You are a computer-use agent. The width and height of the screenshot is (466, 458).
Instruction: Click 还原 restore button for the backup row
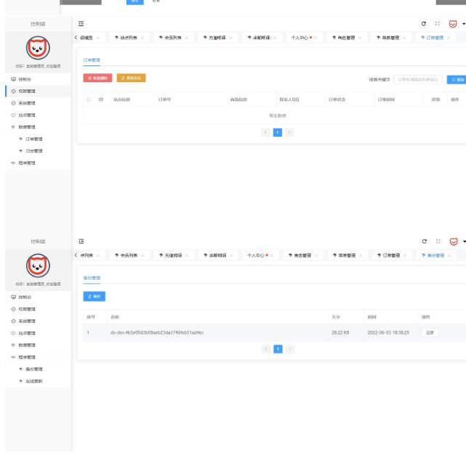430,332
